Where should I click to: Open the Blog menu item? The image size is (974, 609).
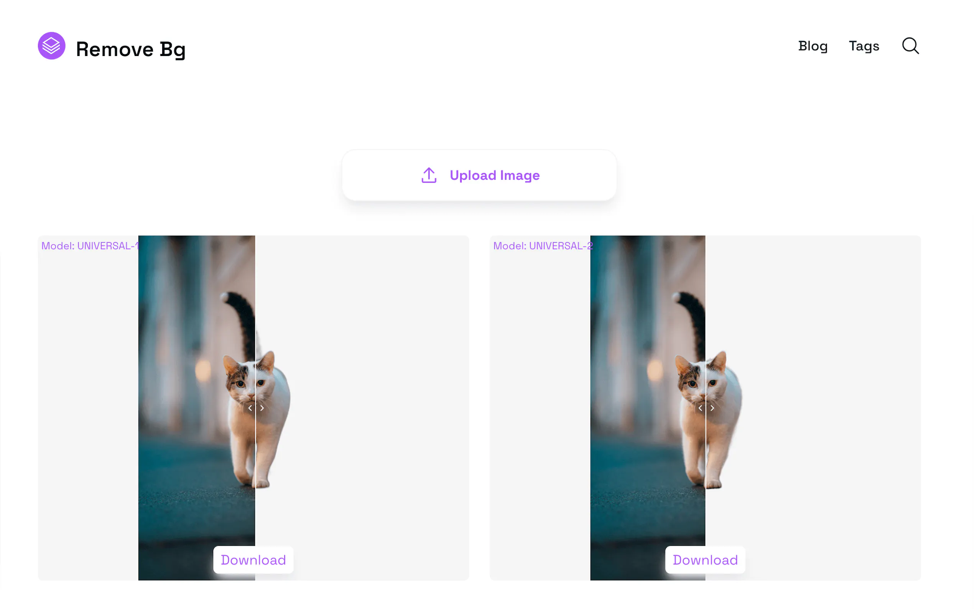tap(813, 46)
